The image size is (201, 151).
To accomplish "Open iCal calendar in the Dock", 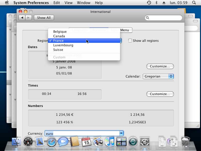I will pos(86,142).
